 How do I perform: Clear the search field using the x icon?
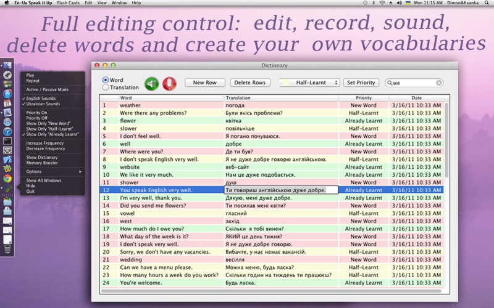click(x=439, y=83)
